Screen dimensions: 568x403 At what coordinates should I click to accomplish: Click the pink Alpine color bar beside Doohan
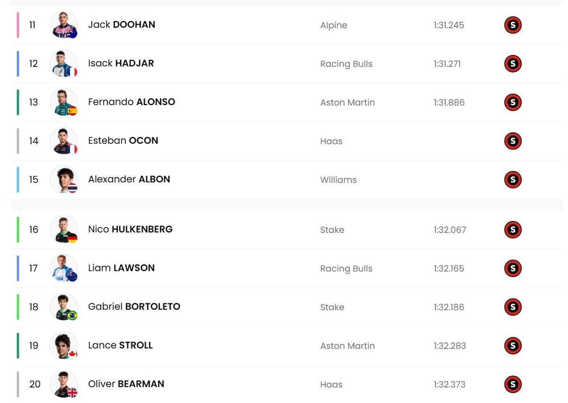18,25
